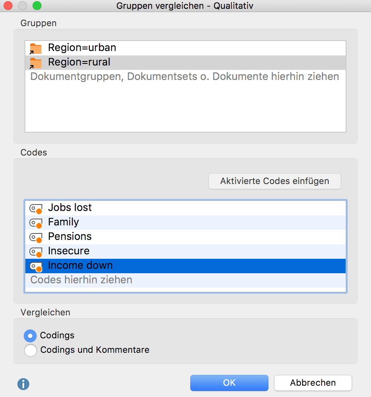Click the code icon next to Family

tap(36, 223)
